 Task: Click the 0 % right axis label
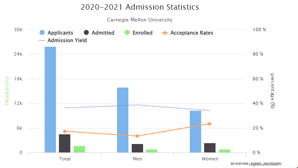[256, 152]
